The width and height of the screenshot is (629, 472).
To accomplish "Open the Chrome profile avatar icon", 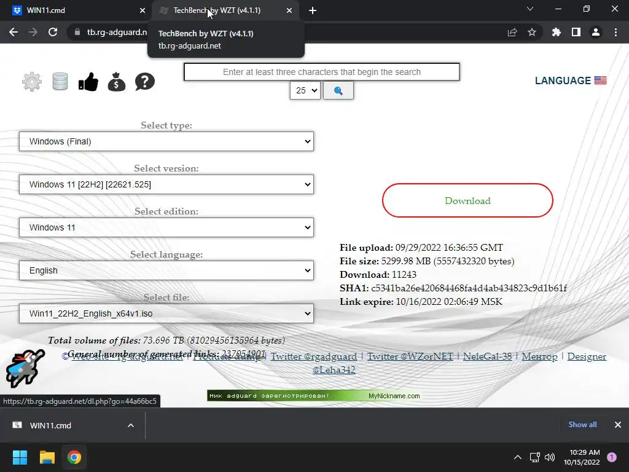I will [596, 32].
